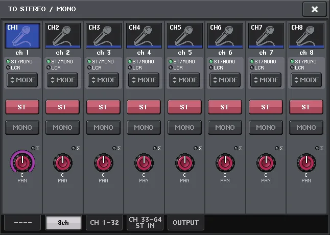Open the OUTPUT tab
This screenshot has height=235, width=330.
pyautogui.click(x=186, y=223)
